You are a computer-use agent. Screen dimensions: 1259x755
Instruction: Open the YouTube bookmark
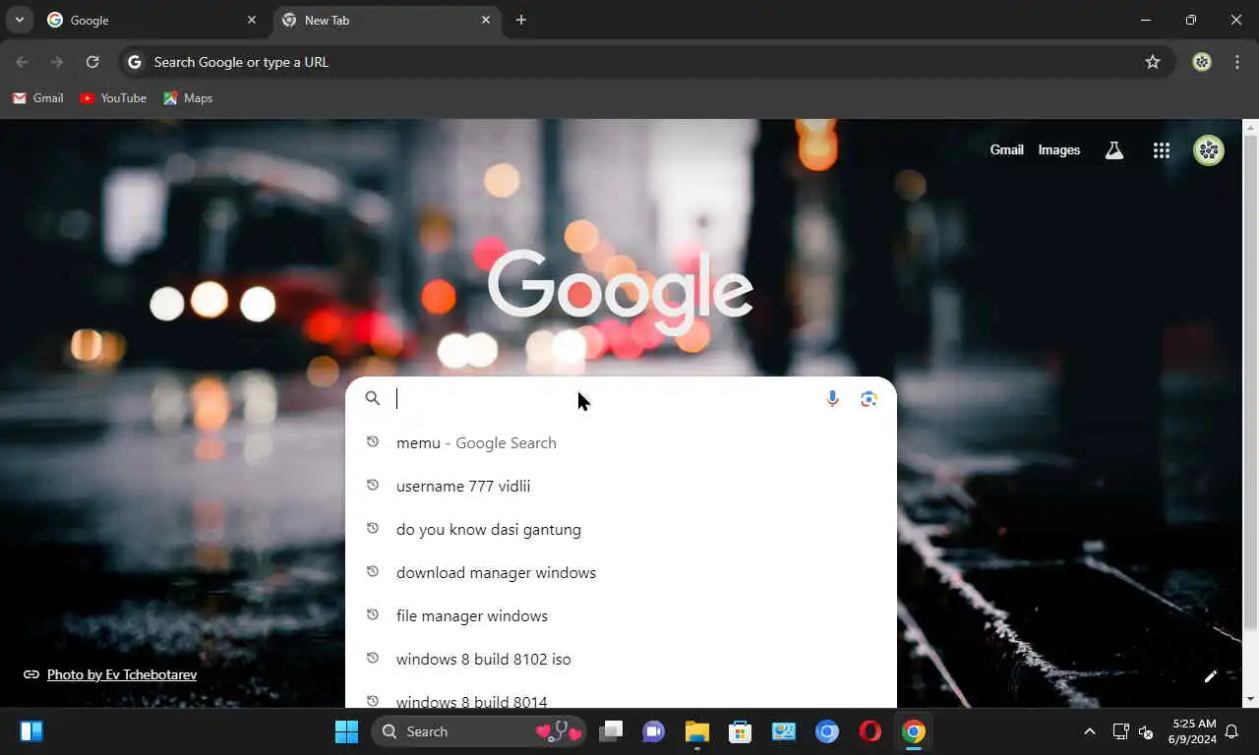tap(113, 98)
